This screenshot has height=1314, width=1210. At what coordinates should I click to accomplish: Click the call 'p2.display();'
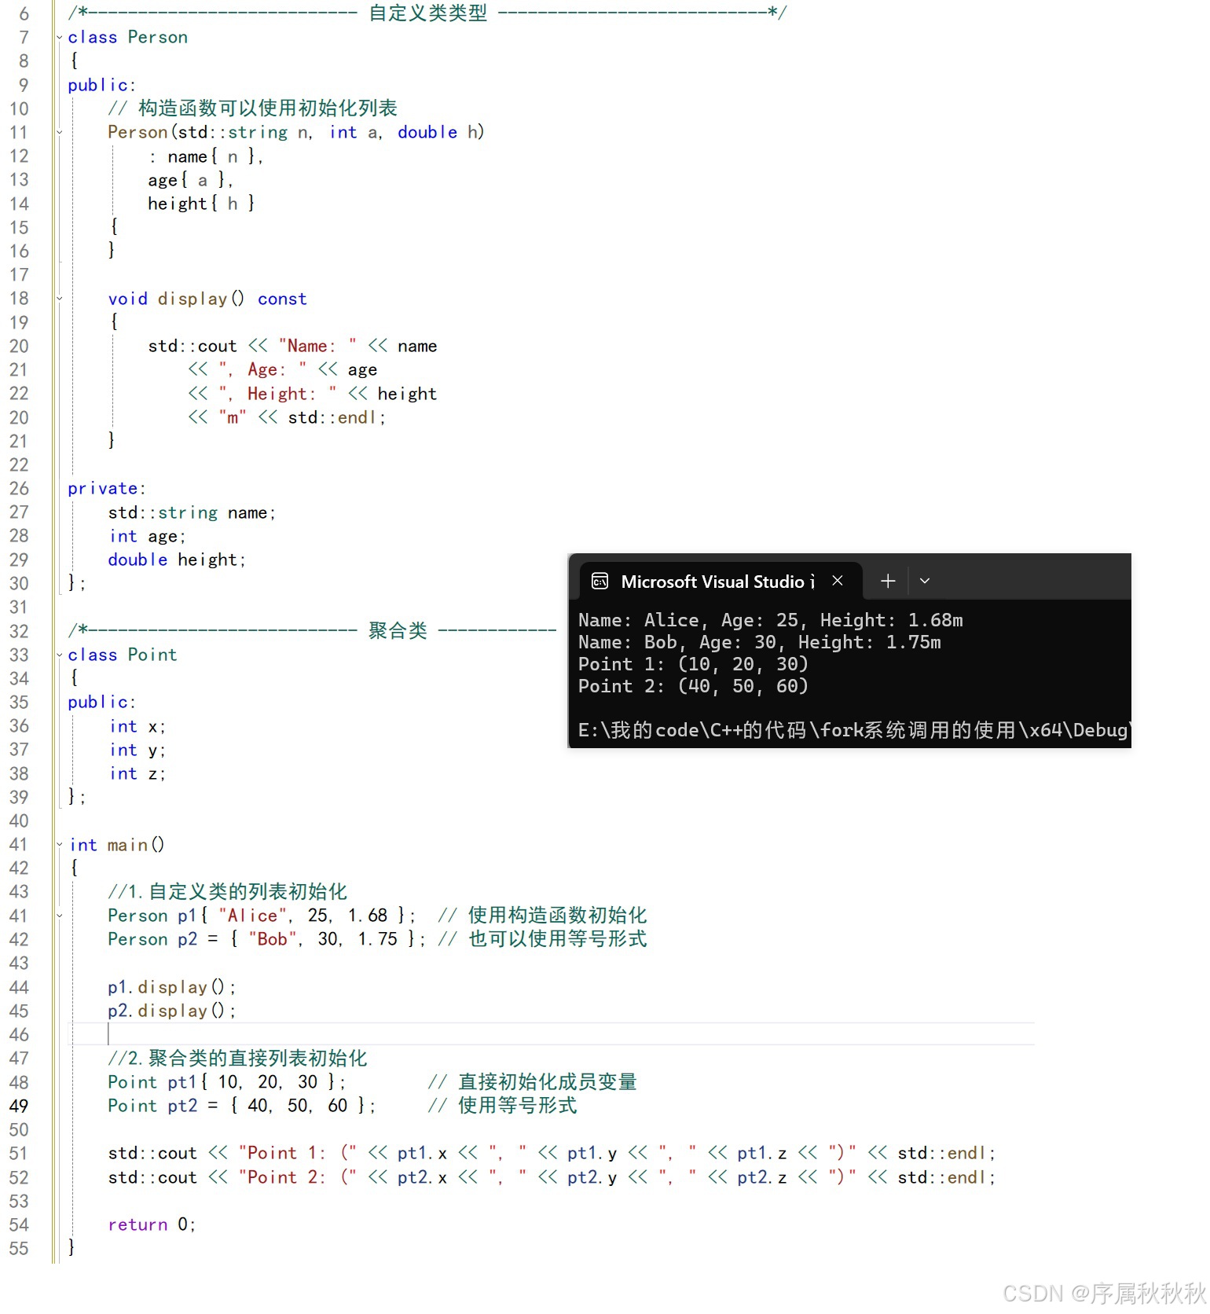tap(172, 1011)
